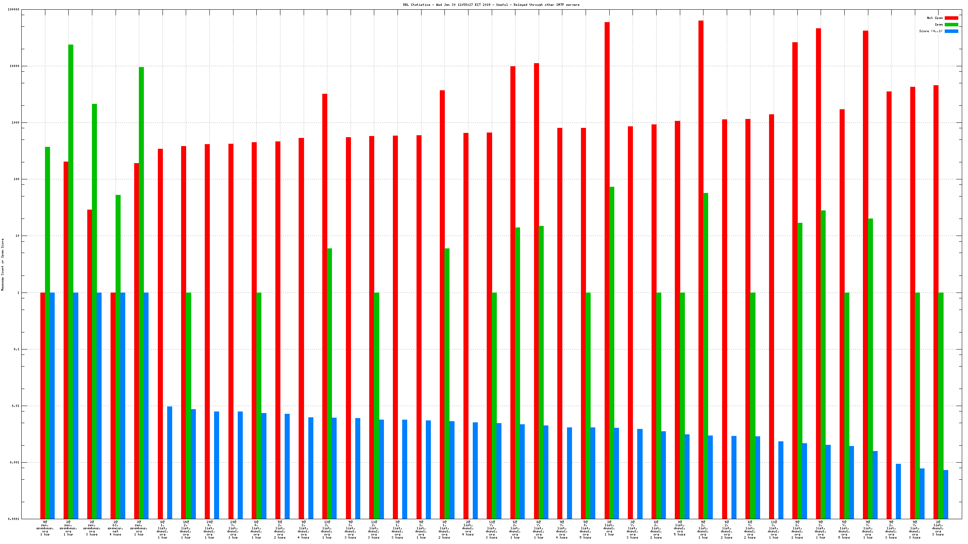This screenshot has width=968, height=544.
Task: Click the blue Score (0..1) legend swatch
Action: [951, 31]
